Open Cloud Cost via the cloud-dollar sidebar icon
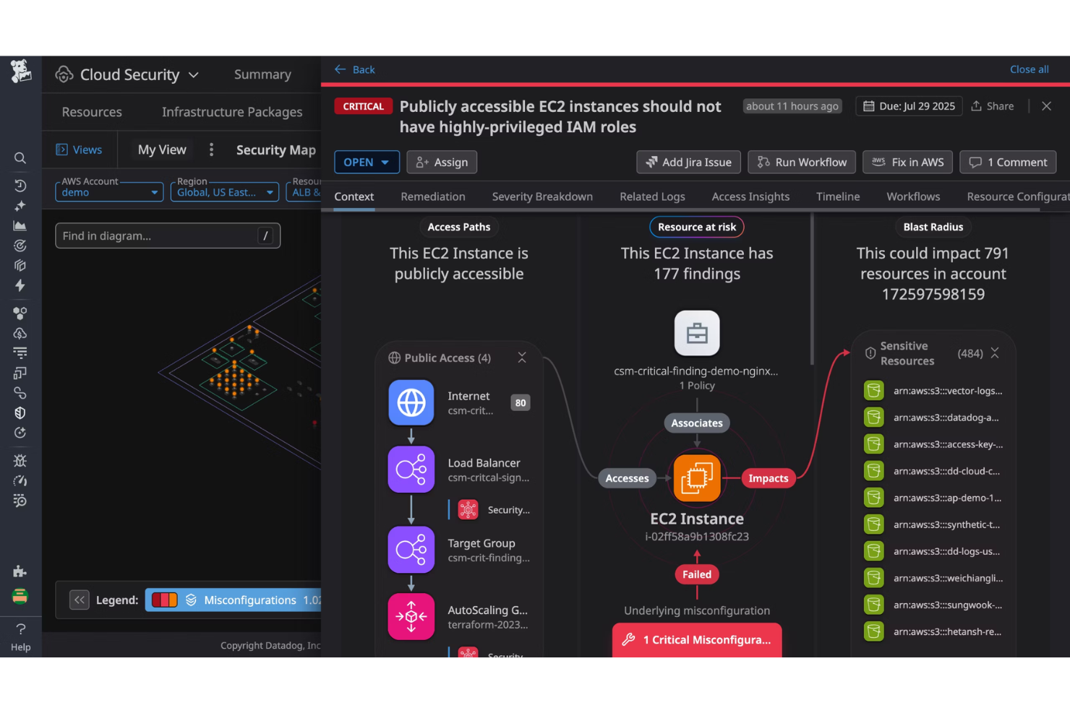 [20, 333]
